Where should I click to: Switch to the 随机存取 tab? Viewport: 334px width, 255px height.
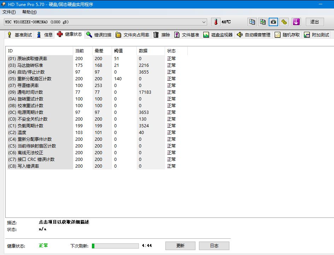[287, 35]
